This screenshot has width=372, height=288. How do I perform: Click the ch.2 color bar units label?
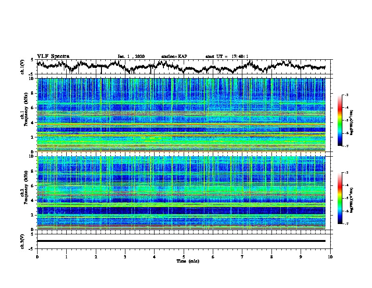point(352,200)
